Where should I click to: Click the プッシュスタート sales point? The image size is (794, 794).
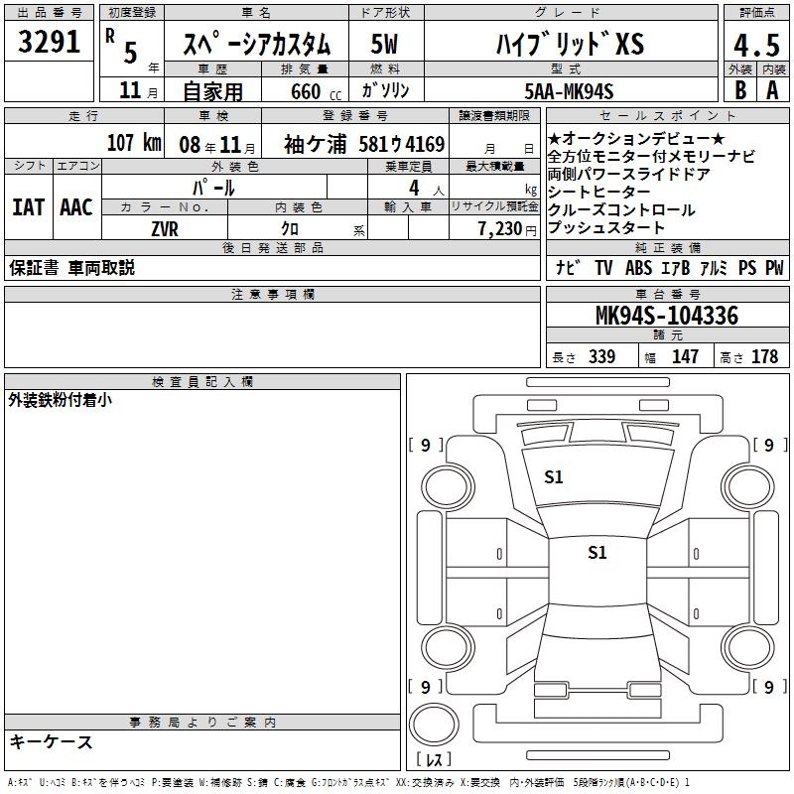coord(606,227)
